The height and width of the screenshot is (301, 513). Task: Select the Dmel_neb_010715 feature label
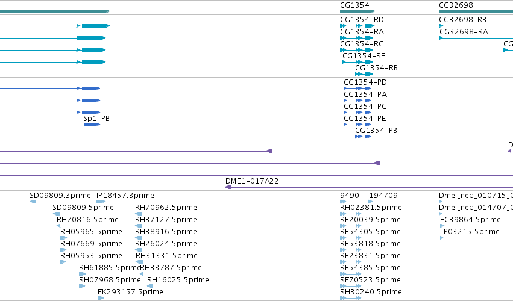pos(476,196)
